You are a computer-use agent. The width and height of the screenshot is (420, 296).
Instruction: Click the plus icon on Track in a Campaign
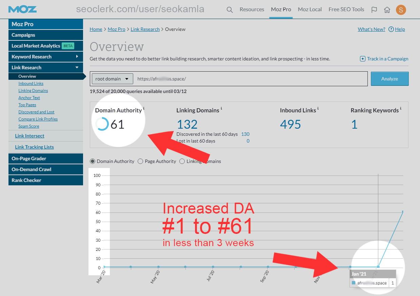tap(362, 58)
